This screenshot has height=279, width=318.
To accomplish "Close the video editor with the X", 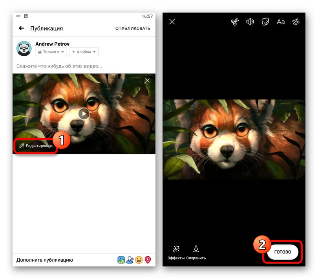I will coord(172,22).
